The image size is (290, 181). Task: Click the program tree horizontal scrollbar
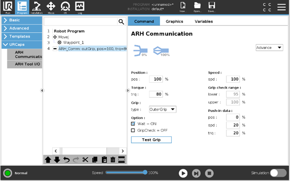[84, 151]
